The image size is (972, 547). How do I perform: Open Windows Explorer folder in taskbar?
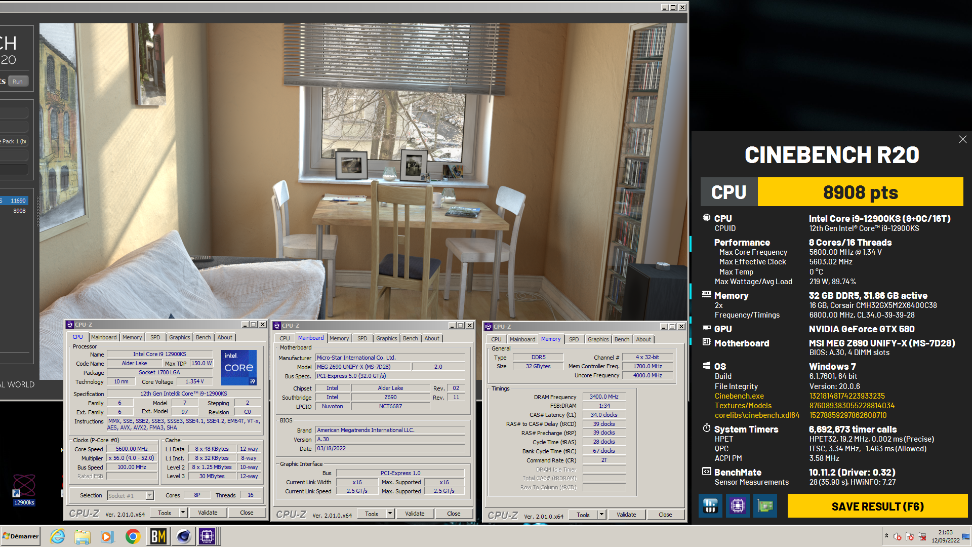click(x=82, y=536)
